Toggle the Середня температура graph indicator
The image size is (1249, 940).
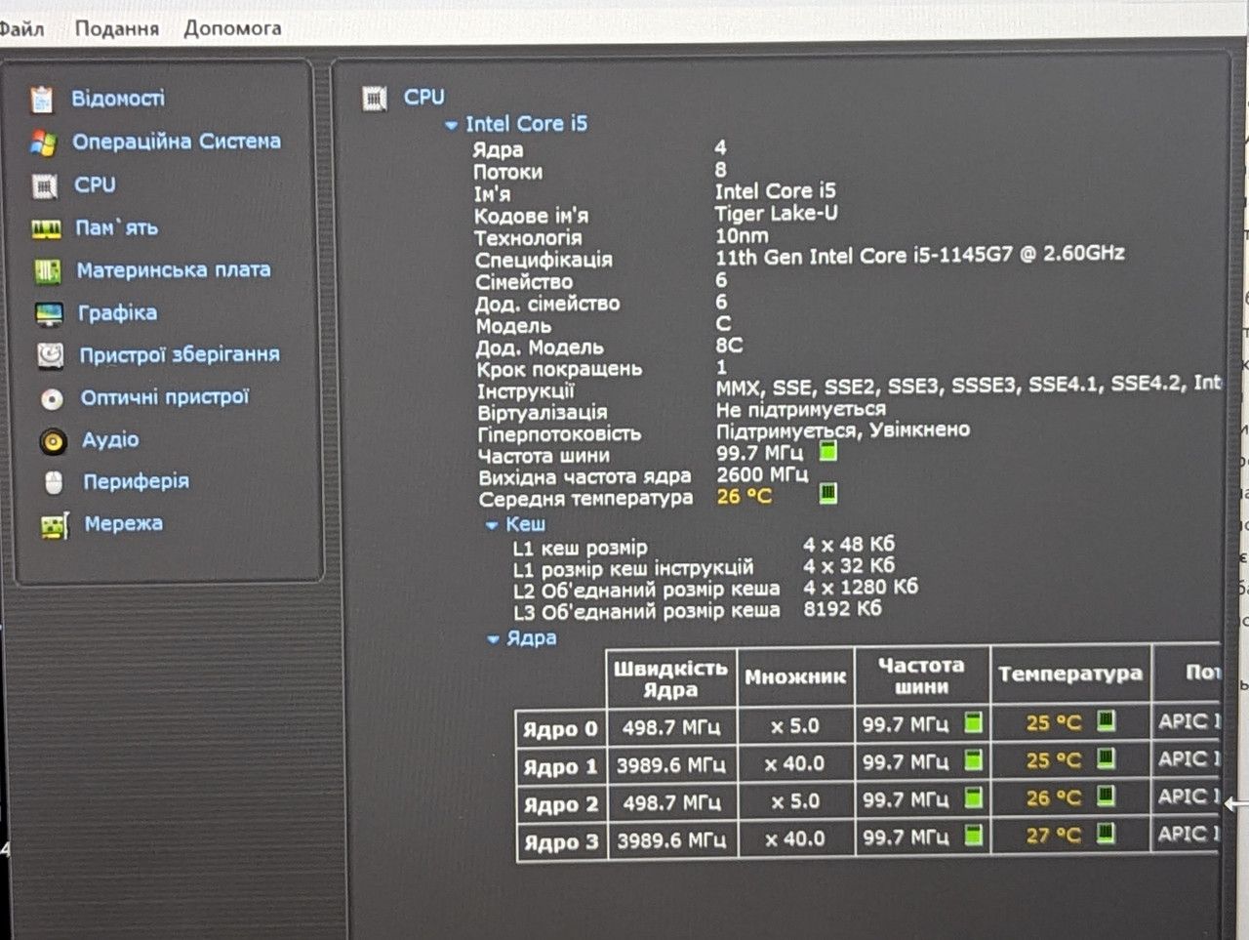[x=827, y=493]
